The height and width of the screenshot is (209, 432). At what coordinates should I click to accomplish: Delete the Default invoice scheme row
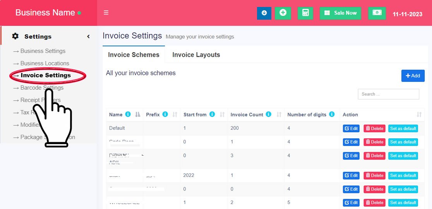coord(374,128)
